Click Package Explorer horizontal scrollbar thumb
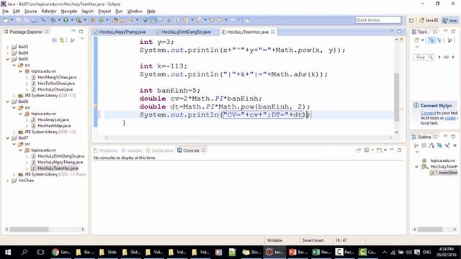 (29, 230)
